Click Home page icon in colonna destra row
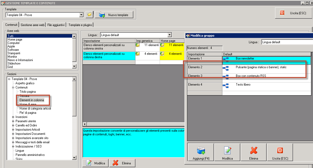This screenshot has width=313, height=168. coord(162,54)
